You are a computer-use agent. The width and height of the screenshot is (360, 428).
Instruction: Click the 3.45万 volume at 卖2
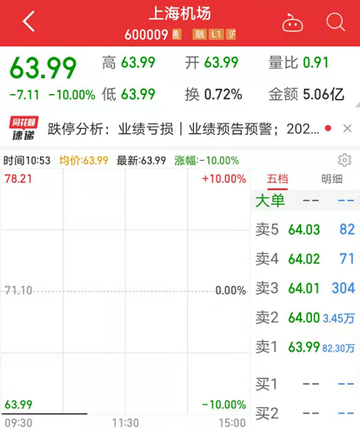pos(338,318)
